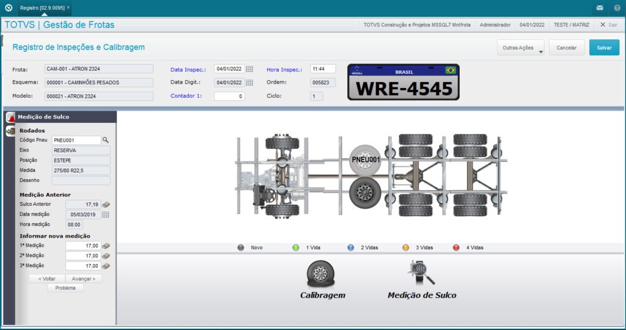Select the PNEU001 spare tire on chassis
Viewport: 626px width, 330px height.
click(x=365, y=159)
